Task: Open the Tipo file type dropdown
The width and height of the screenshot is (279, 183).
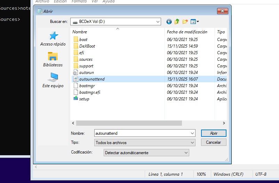Action: pyautogui.click(x=192, y=143)
